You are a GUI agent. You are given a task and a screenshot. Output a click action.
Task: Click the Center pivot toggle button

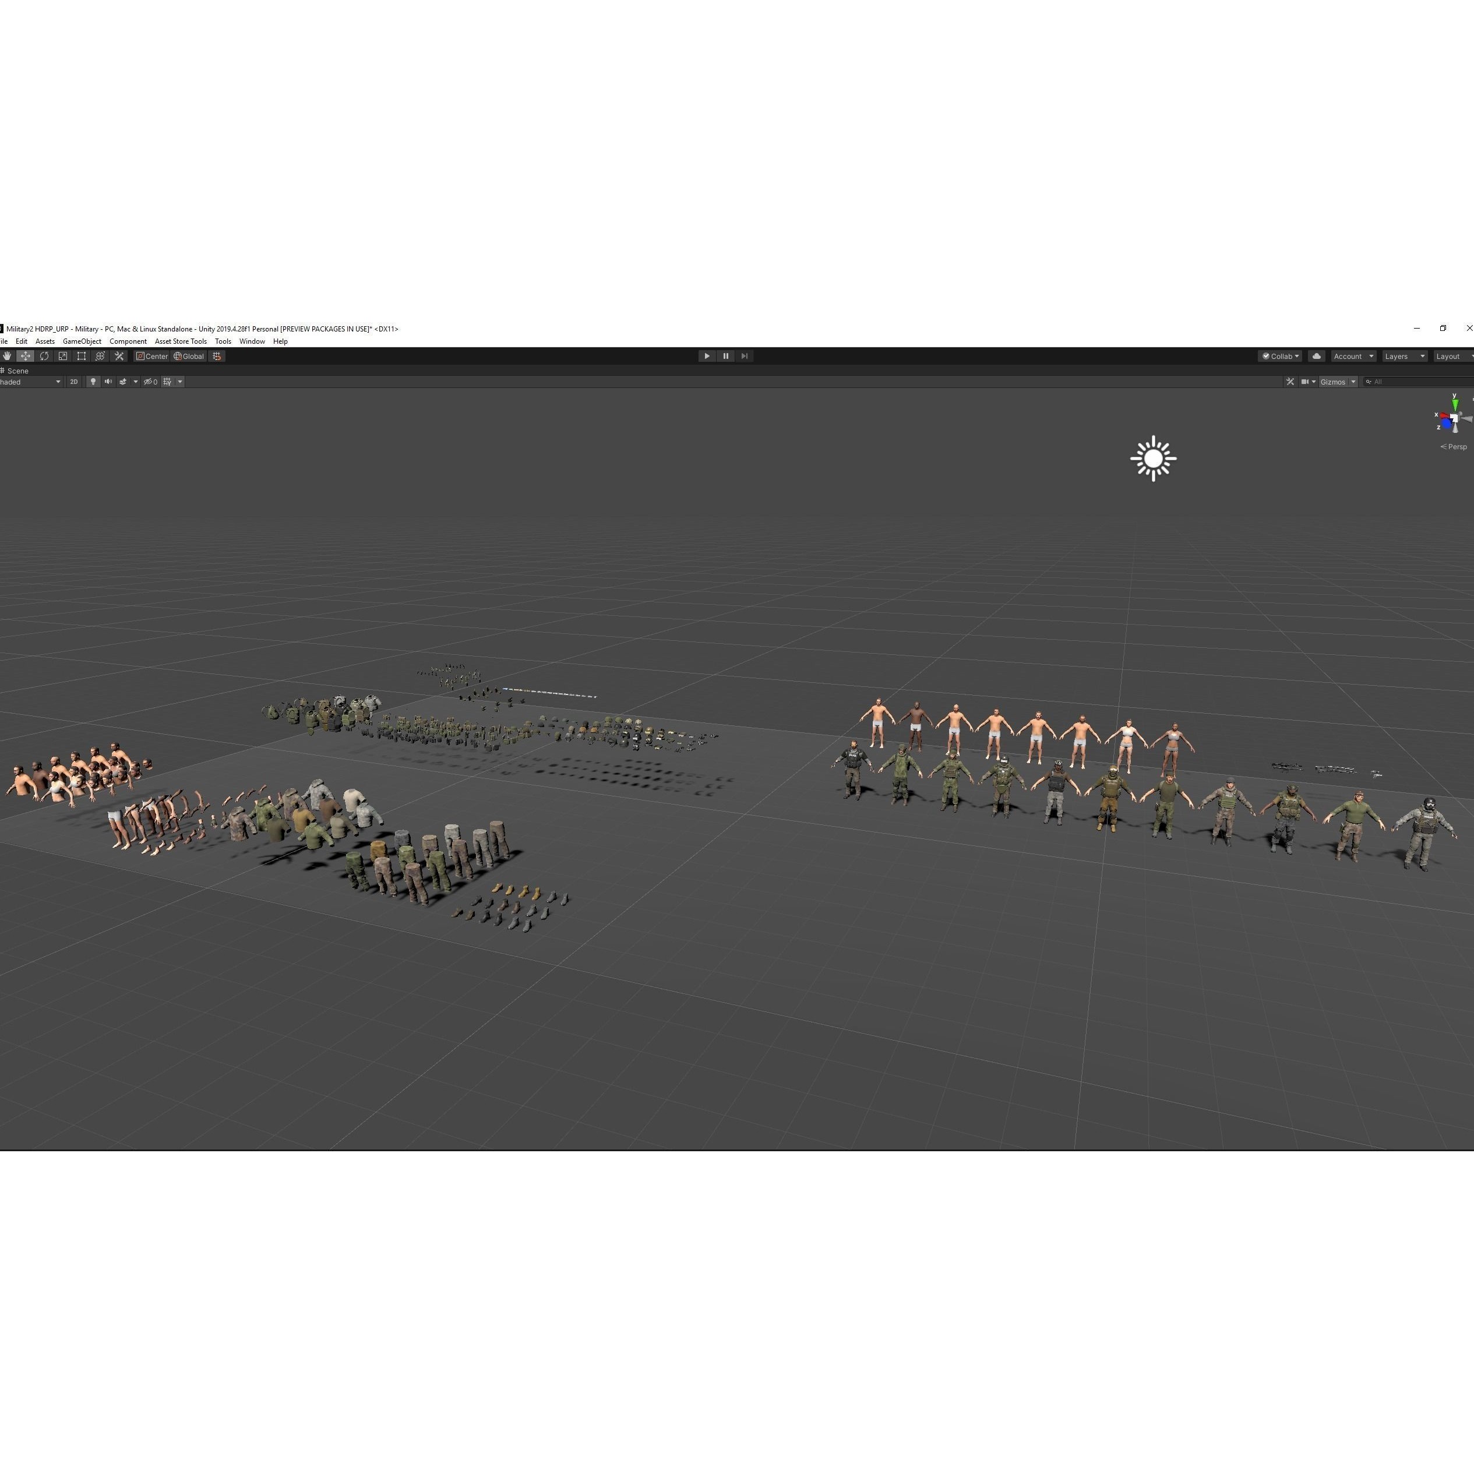pos(152,357)
